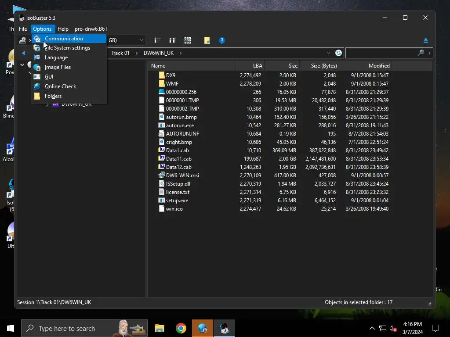450x337 pixels.
Task: Select the Data11.cab file icon
Action: 162,158
